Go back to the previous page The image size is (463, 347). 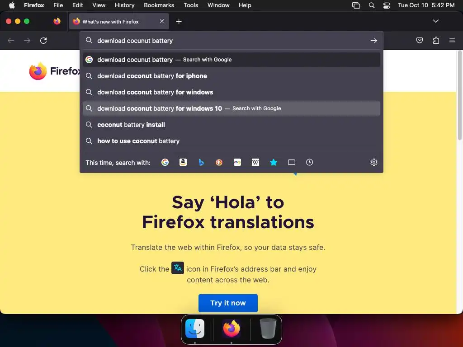click(11, 40)
